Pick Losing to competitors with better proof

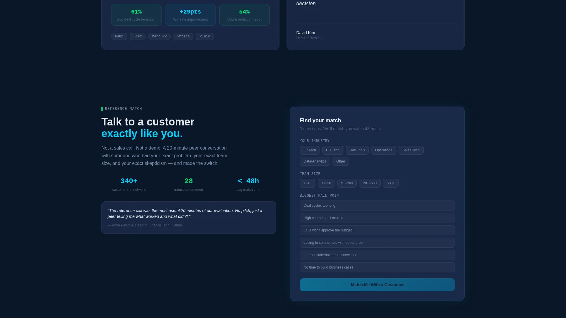377,243
